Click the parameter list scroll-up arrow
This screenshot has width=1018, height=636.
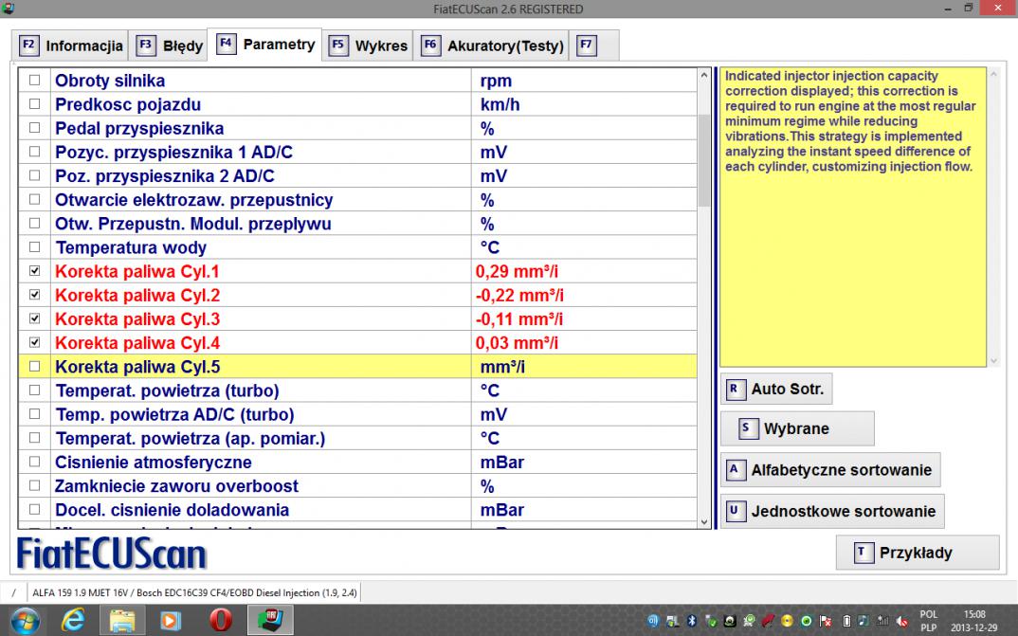tap(704, 75)
